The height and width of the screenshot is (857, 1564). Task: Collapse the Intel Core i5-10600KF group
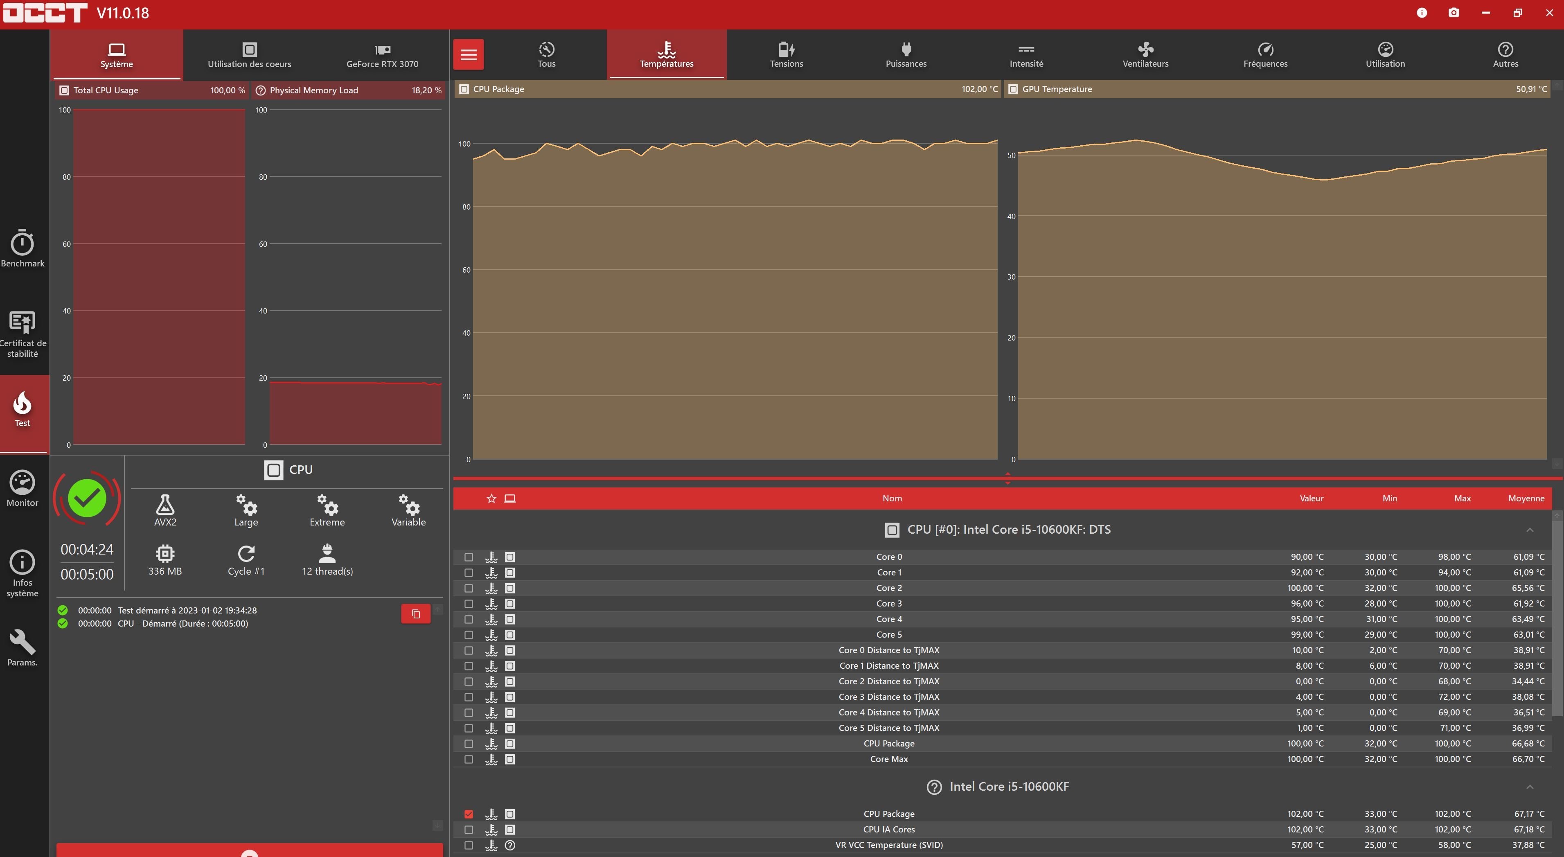(1529, 787)
